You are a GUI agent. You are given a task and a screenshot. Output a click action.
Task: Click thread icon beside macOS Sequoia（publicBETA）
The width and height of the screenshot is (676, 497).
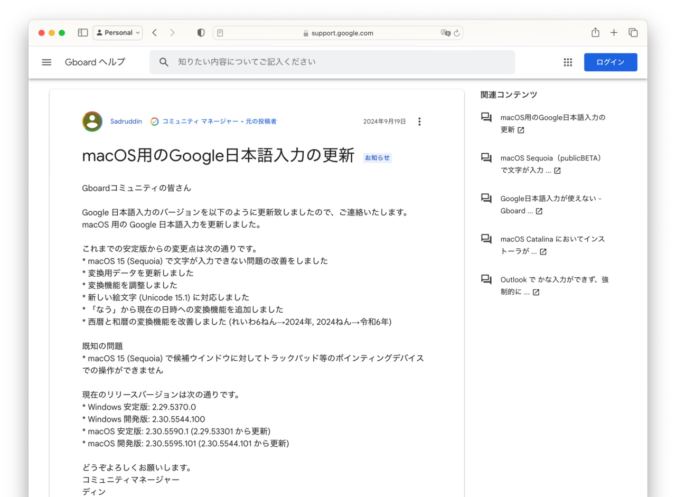coord(486,158)
